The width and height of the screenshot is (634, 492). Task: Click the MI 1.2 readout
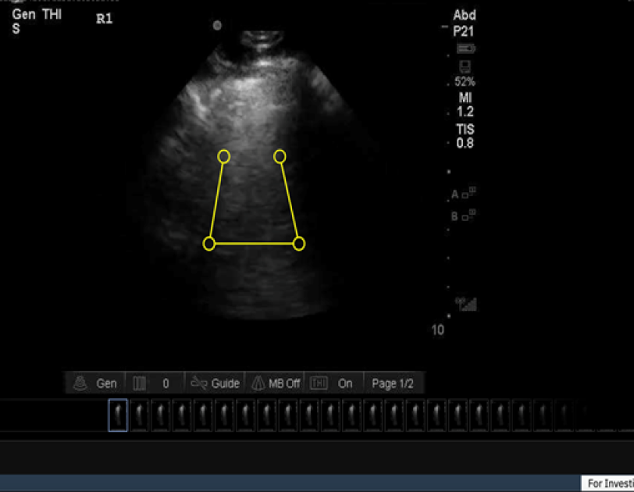coord(465,105)
